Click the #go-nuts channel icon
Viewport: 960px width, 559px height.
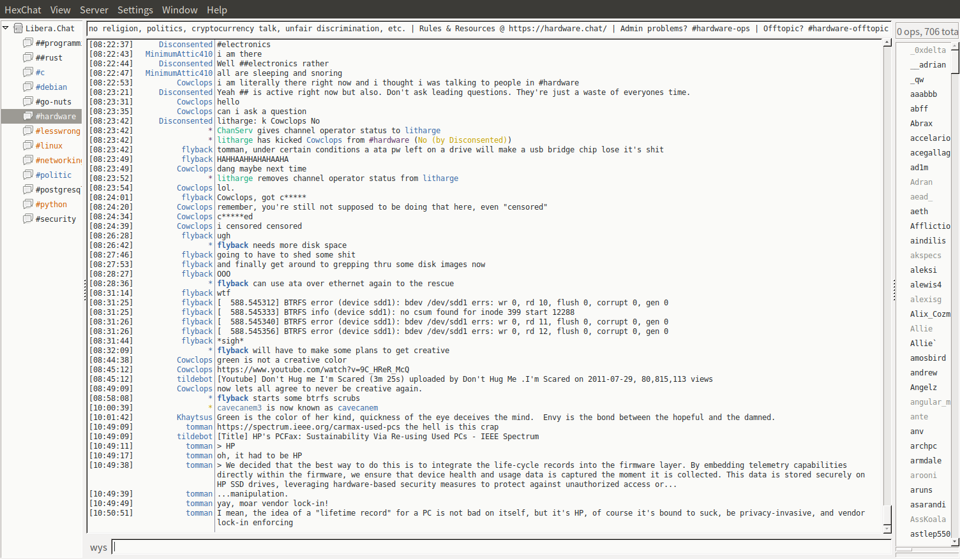coord(28,101)
